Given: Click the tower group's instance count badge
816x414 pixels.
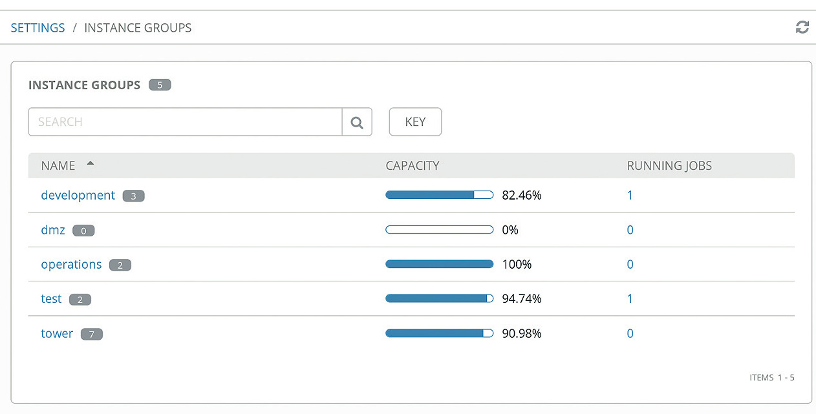Looking at the screenshot, I should click(x=92, y=334).
